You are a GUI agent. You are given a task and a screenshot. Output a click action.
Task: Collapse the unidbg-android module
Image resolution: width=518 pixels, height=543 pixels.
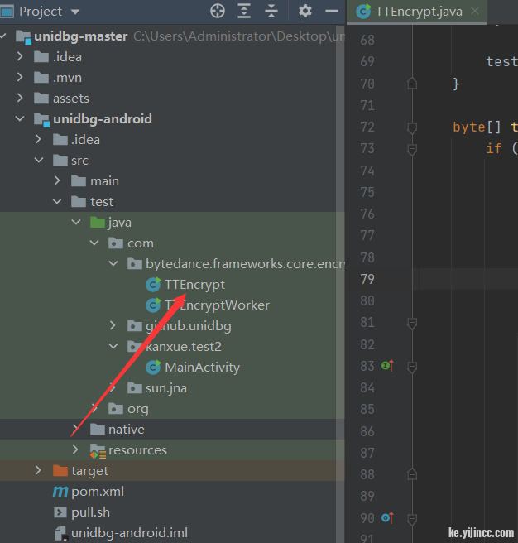[20, 119]
